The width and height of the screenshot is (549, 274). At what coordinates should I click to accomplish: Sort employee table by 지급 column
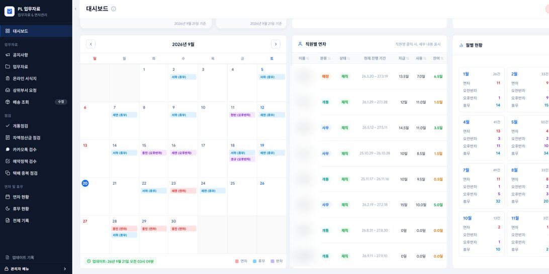(404, 58)
